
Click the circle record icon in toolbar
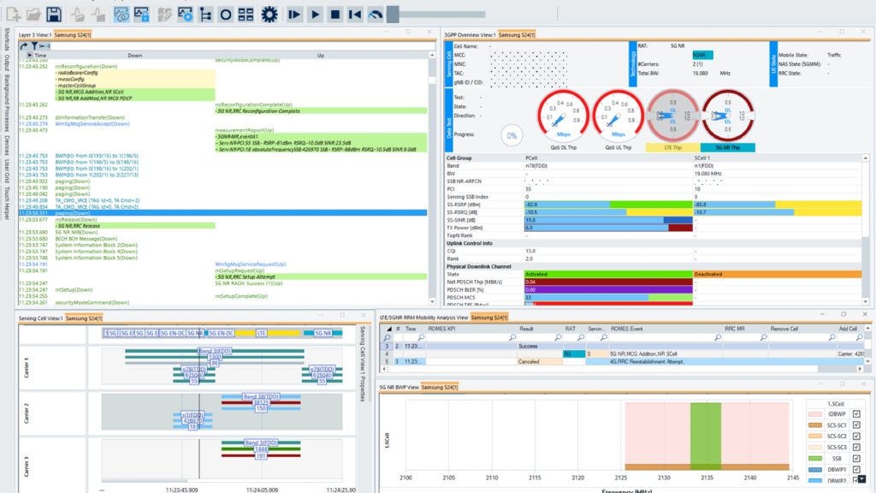[x=226, y=15]
